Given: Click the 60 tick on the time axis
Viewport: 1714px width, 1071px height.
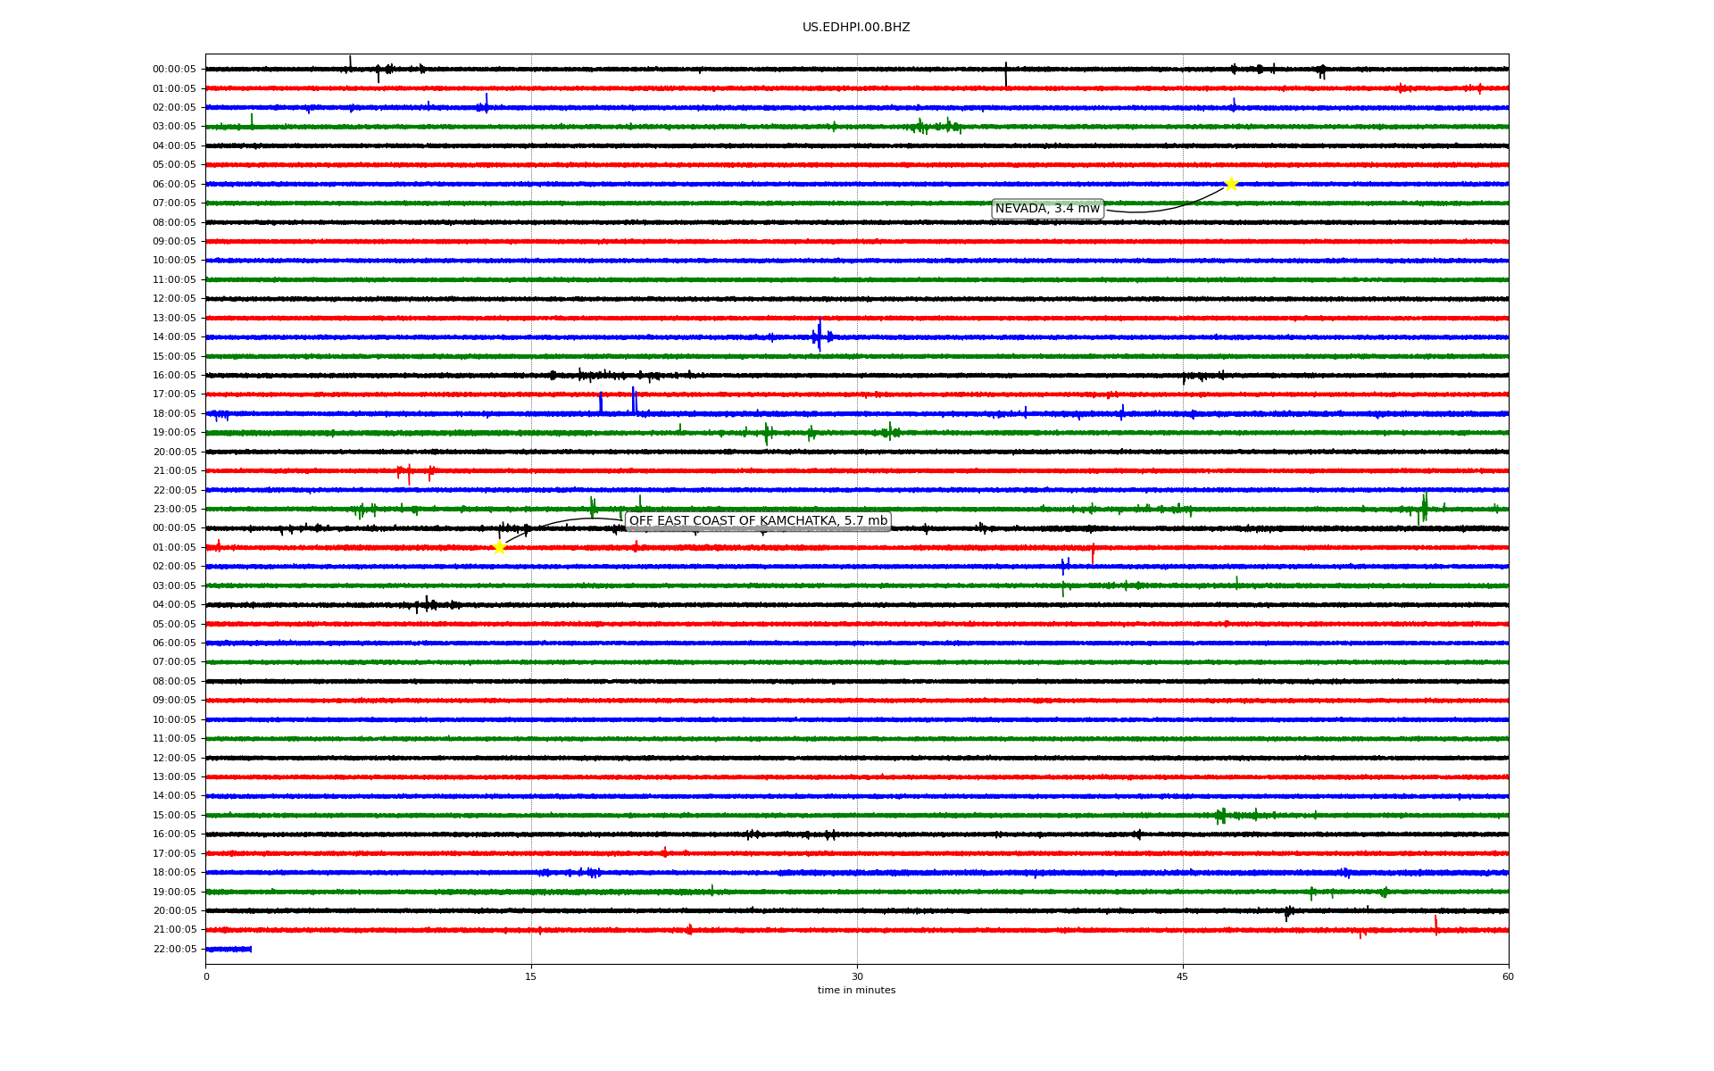Looking at the screenshot, I should coord(1508,976).
